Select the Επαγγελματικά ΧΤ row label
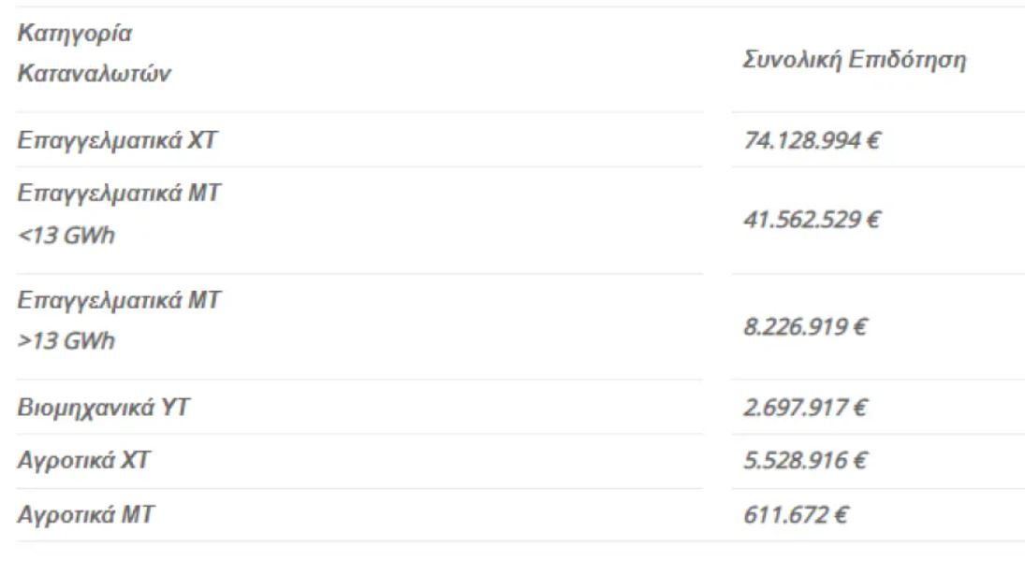The width and height of the screenshot is (1025, 575). pyautogui.click(x=117, y=140)
